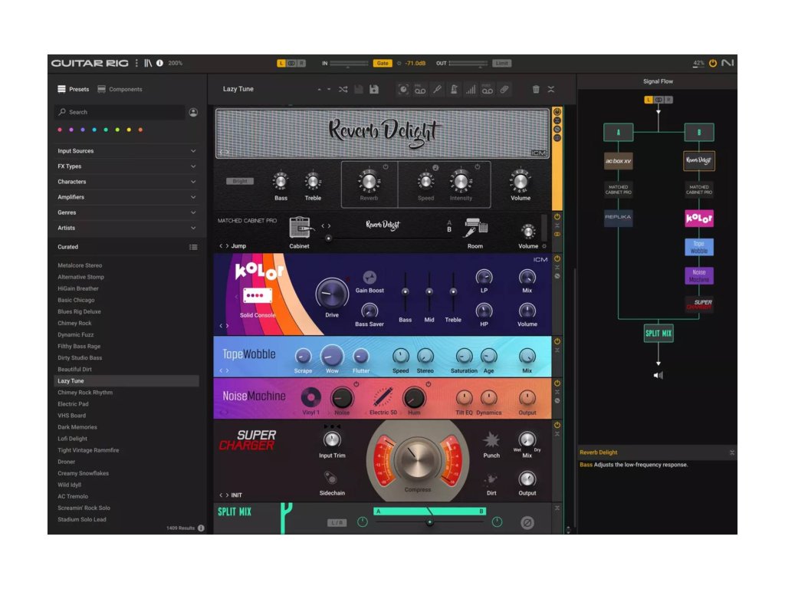Expand Artists filter

126,228
